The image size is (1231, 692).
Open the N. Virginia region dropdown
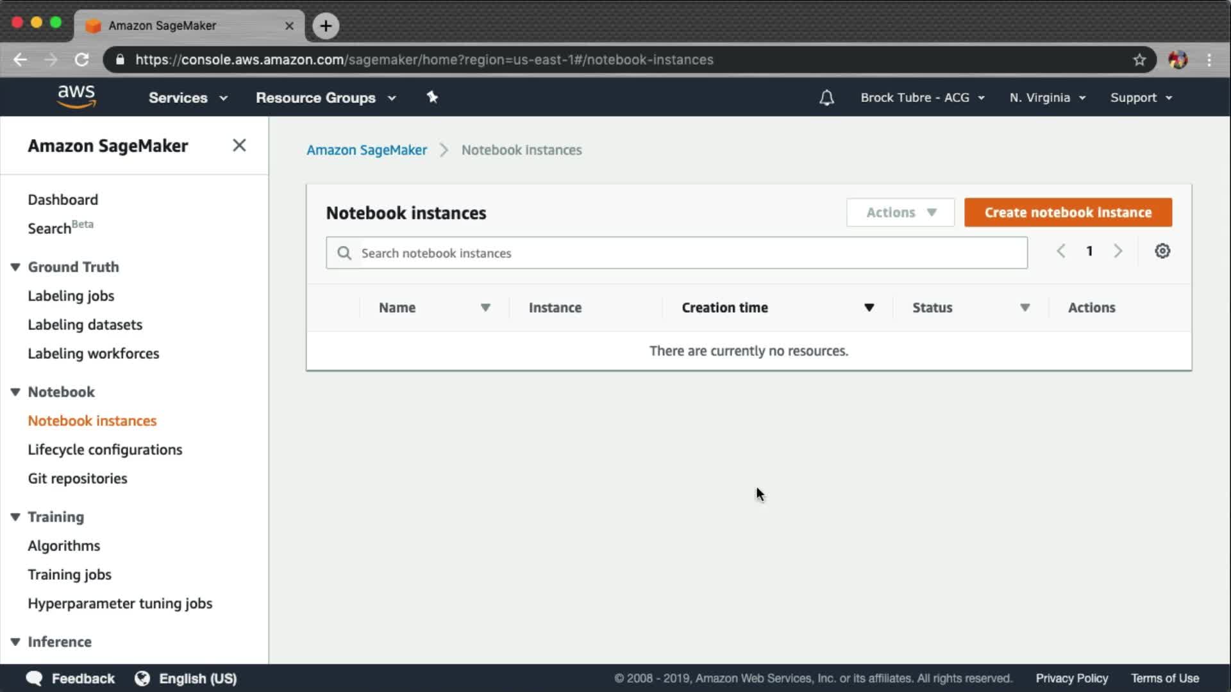coord(1047,98)
